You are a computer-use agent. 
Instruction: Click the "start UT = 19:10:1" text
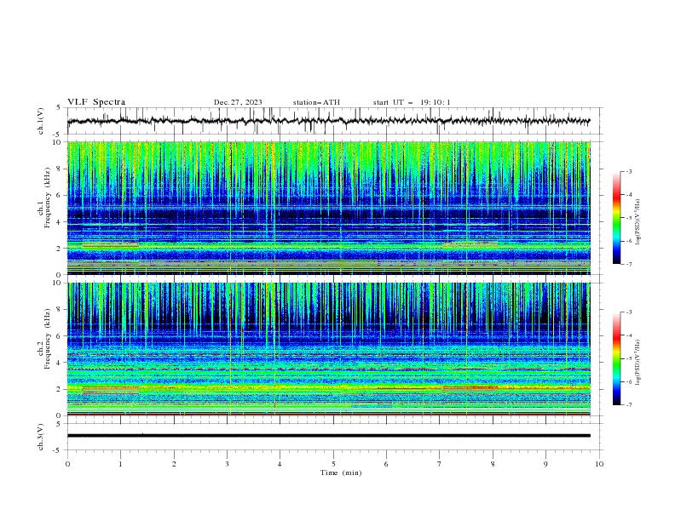click(x=412, y=102)
